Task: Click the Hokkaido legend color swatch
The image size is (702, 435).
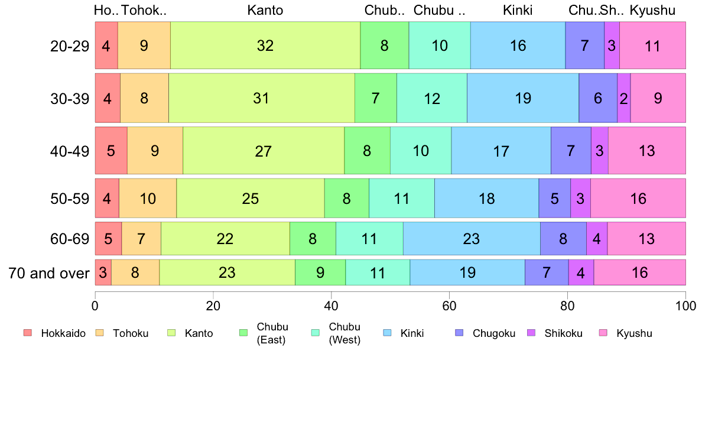Action: tap(28, 333)
